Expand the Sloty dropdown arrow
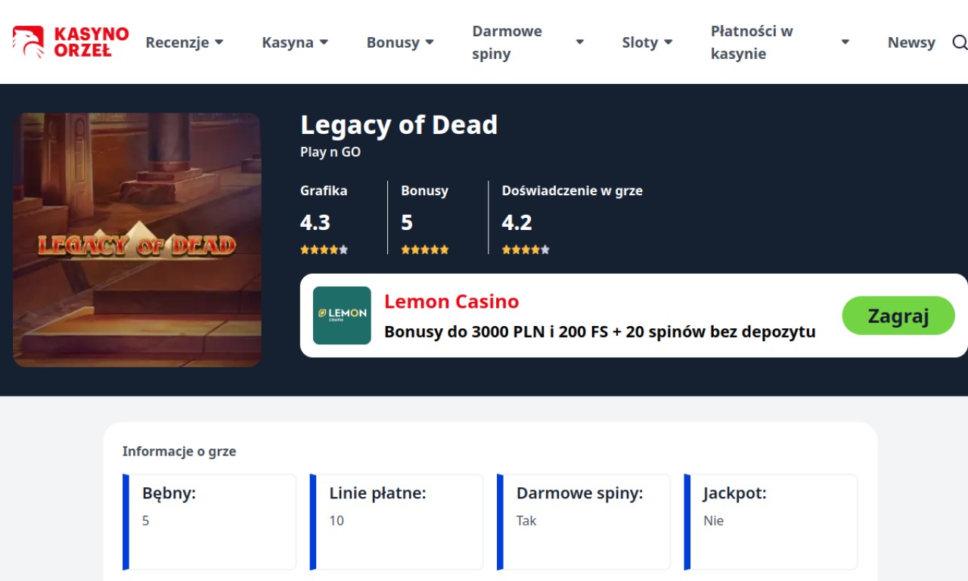The image size is (968, 581). pos(669,42)
